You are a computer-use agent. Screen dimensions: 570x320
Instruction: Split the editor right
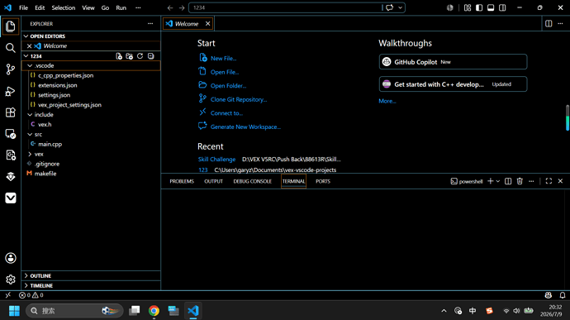549,24
